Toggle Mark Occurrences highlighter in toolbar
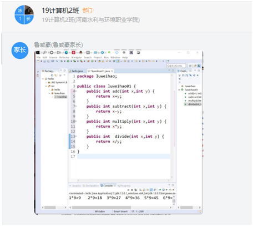Image resolution: width=253 pixels, height=226 pixels. tap(118, 61)
